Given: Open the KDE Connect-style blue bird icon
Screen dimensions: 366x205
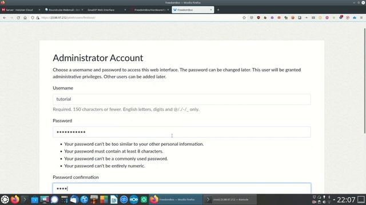Looking at the screenshot, I should [x=84, y=199].
